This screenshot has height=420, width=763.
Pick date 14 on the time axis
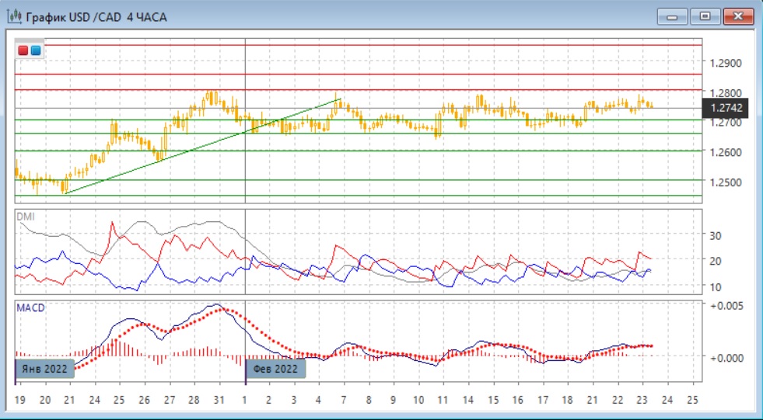click(468, 400)
